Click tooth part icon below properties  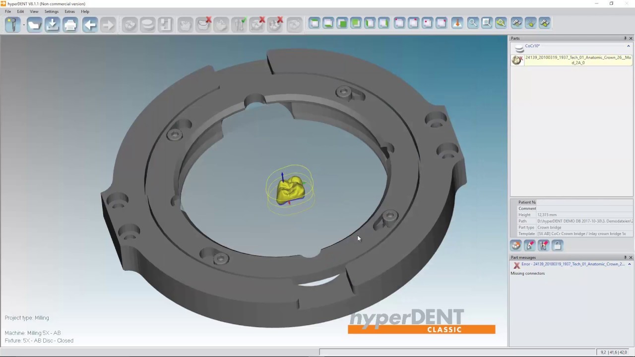point(516,245)
